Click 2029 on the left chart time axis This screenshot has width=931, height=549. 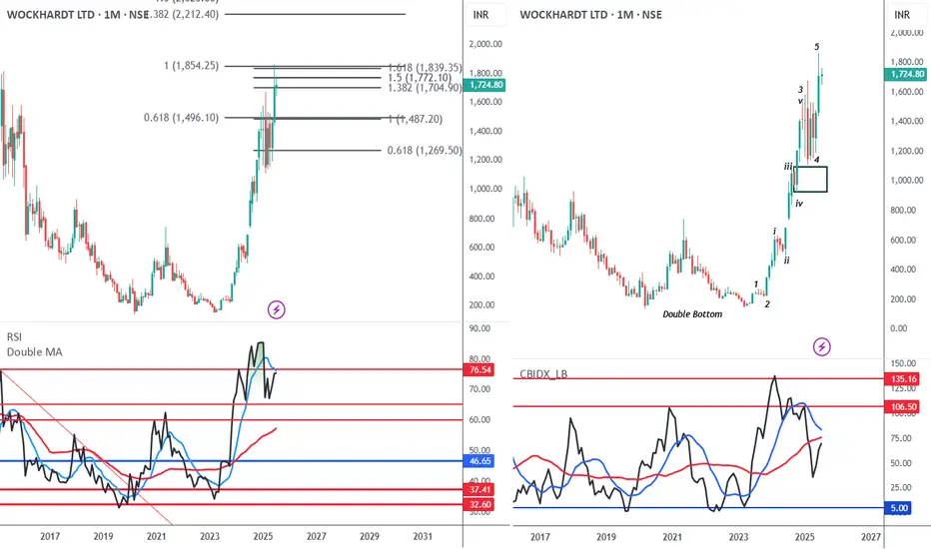pyautogui.click(x=370, y=537)
